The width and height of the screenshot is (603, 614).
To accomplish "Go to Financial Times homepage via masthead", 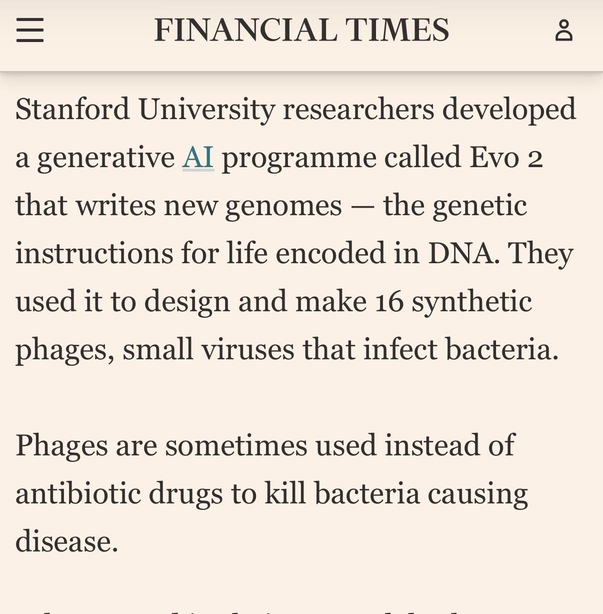I will coord(301,30).
